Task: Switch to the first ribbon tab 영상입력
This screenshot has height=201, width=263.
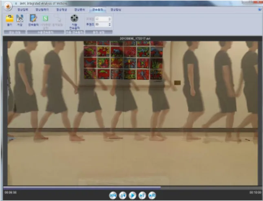Action: [23, 10]
